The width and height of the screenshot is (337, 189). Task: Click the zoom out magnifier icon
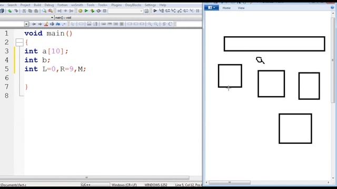coord(156,24)
